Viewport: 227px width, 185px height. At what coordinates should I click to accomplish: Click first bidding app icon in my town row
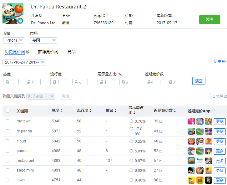click(x=191, y=121)
